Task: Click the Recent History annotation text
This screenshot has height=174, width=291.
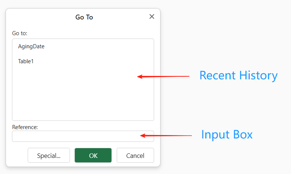Action: click(239, 76)
